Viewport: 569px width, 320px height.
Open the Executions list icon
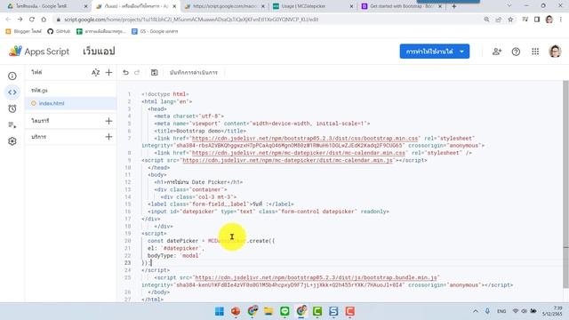(x=12, y=124)
